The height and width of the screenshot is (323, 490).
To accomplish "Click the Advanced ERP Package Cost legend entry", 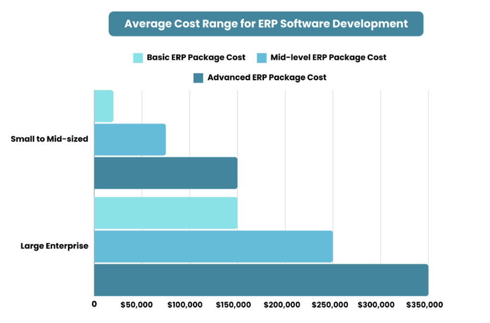I will [267, 77].
